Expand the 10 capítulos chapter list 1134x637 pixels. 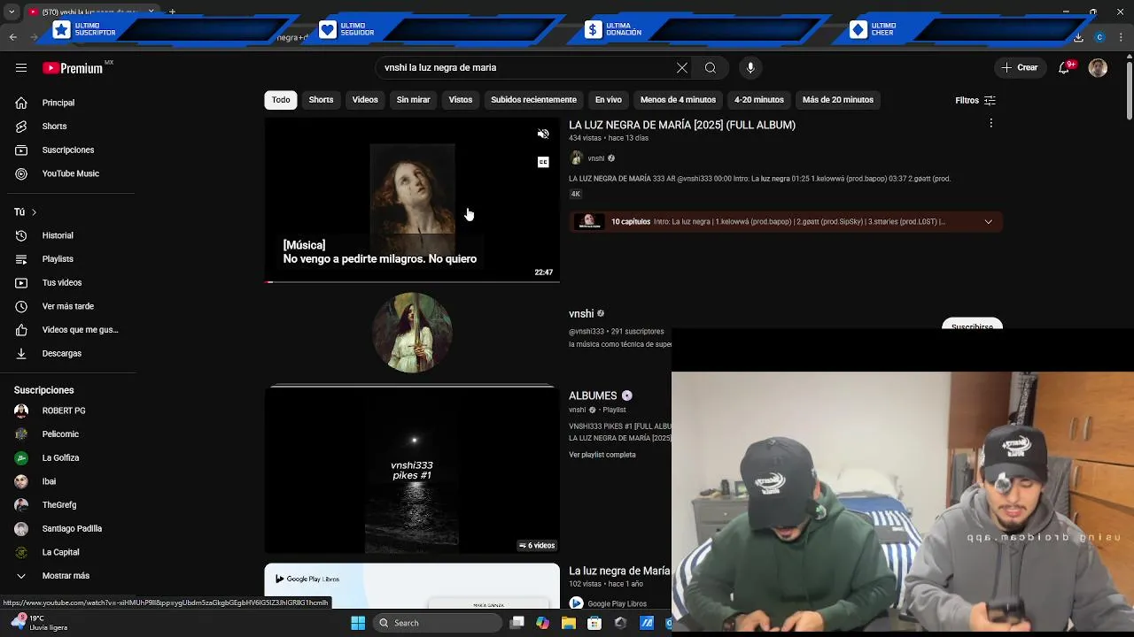(x=989, y=222)
